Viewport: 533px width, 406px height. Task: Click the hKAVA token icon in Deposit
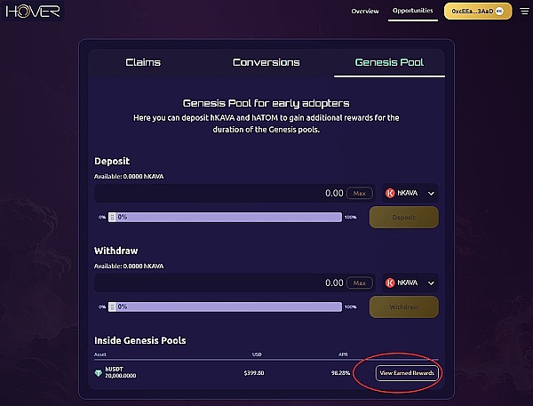pos(390,193)
